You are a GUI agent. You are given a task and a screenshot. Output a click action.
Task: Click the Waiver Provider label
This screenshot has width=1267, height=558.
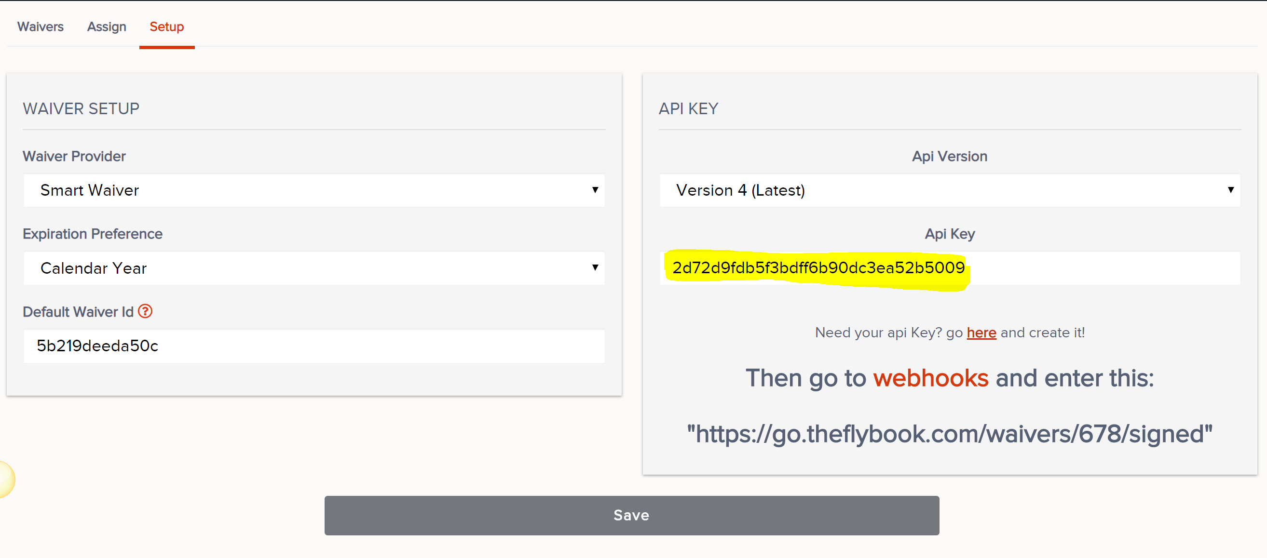pos(74,156)
